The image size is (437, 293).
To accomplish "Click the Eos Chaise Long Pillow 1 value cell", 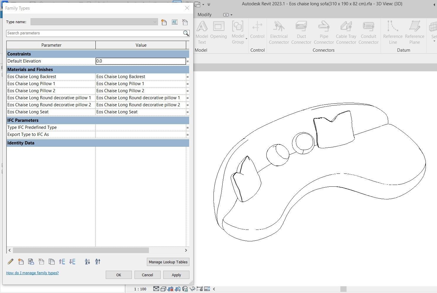I will [141, 84].
